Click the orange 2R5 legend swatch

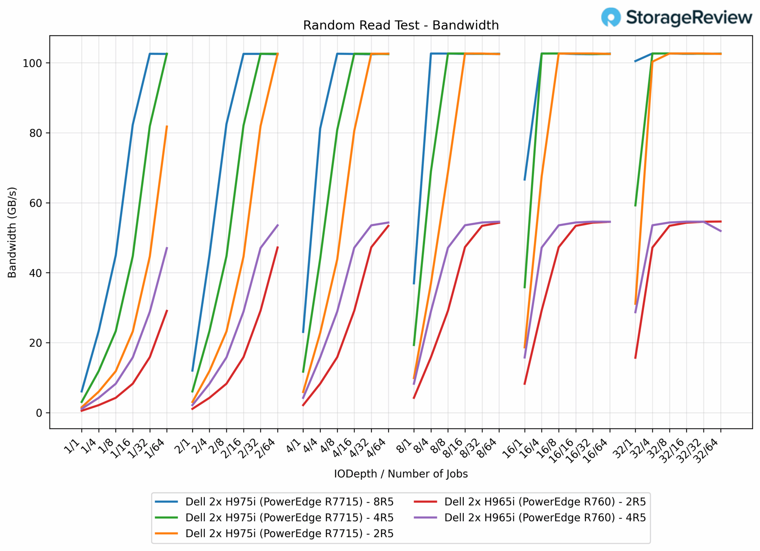[166, 534]
